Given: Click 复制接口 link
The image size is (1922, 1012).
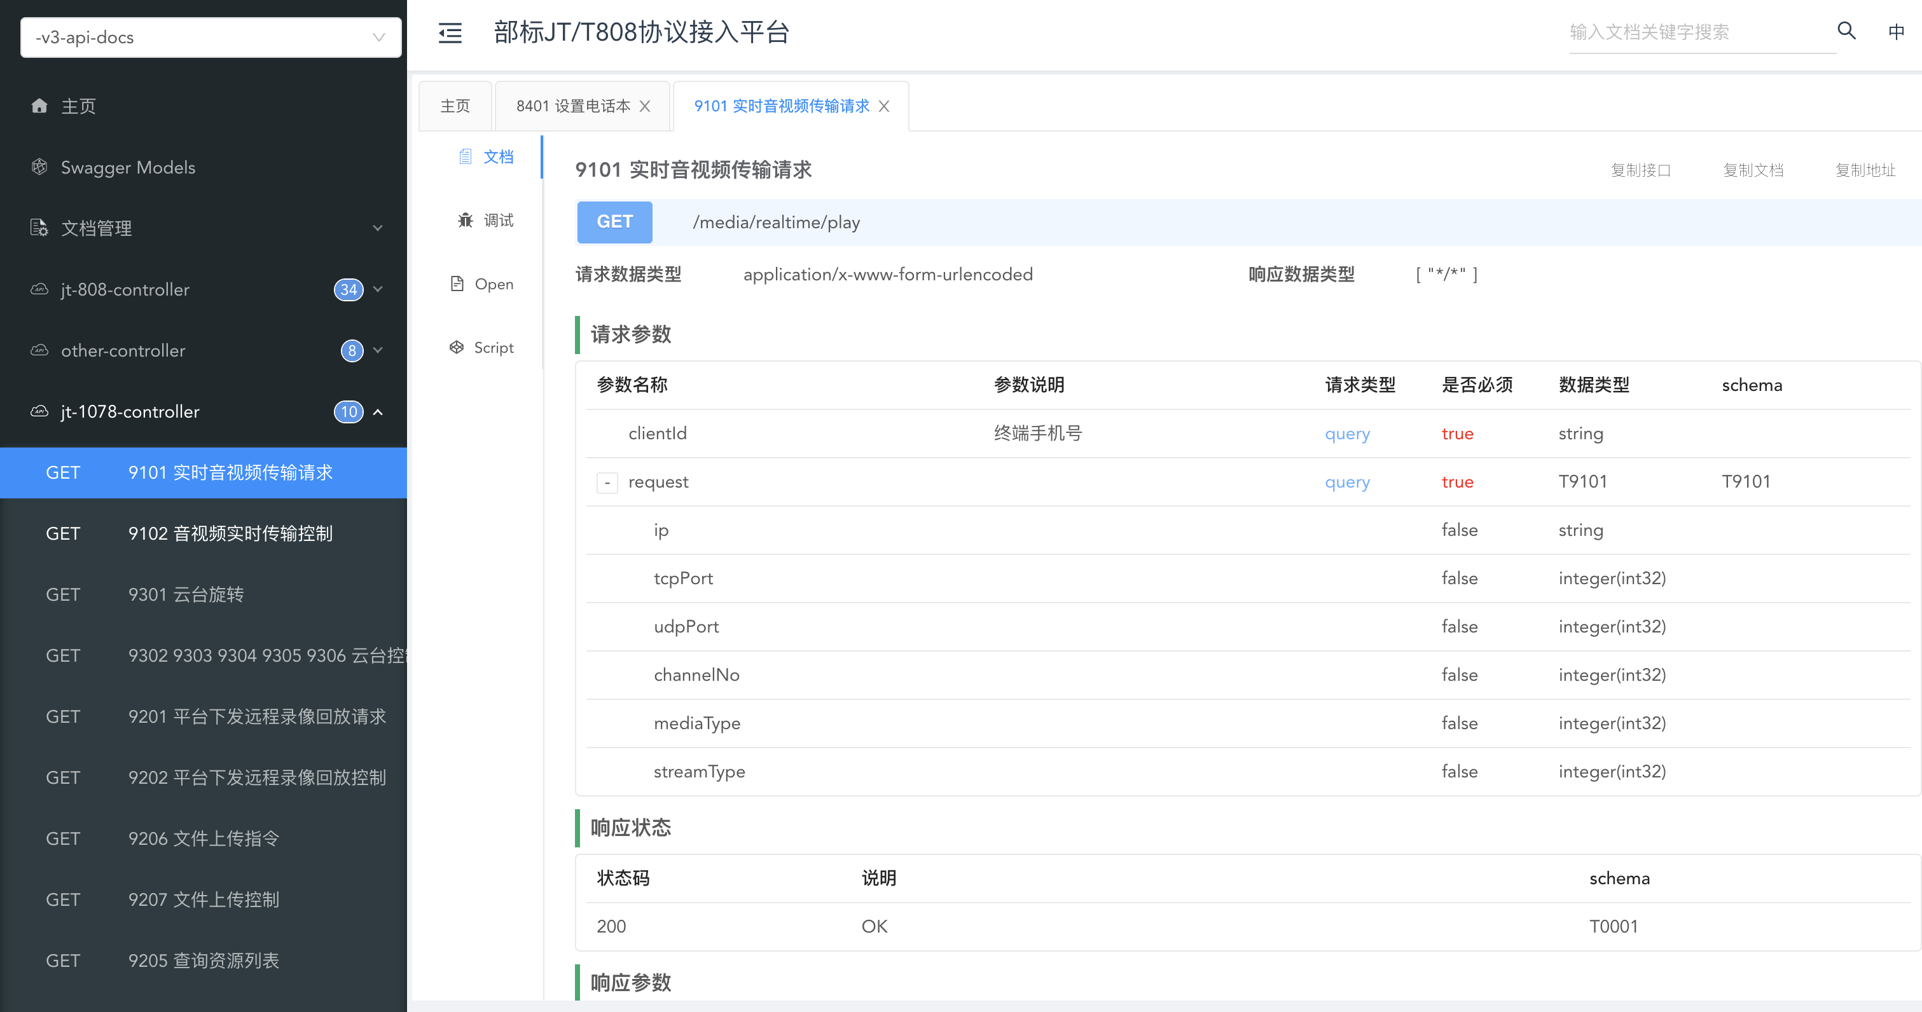Looking at the screenshot, I should (x=1641, y=170).
